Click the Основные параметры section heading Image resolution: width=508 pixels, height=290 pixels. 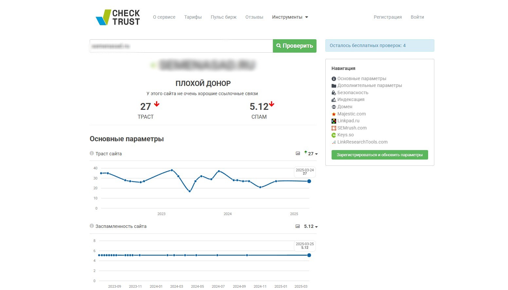click(x=127, y=139)
